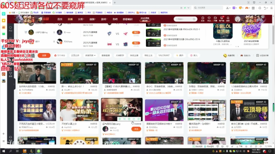Go to 首页 home in site navigation
This screenshot has width=275, height=154.
(x=60, y=19)
